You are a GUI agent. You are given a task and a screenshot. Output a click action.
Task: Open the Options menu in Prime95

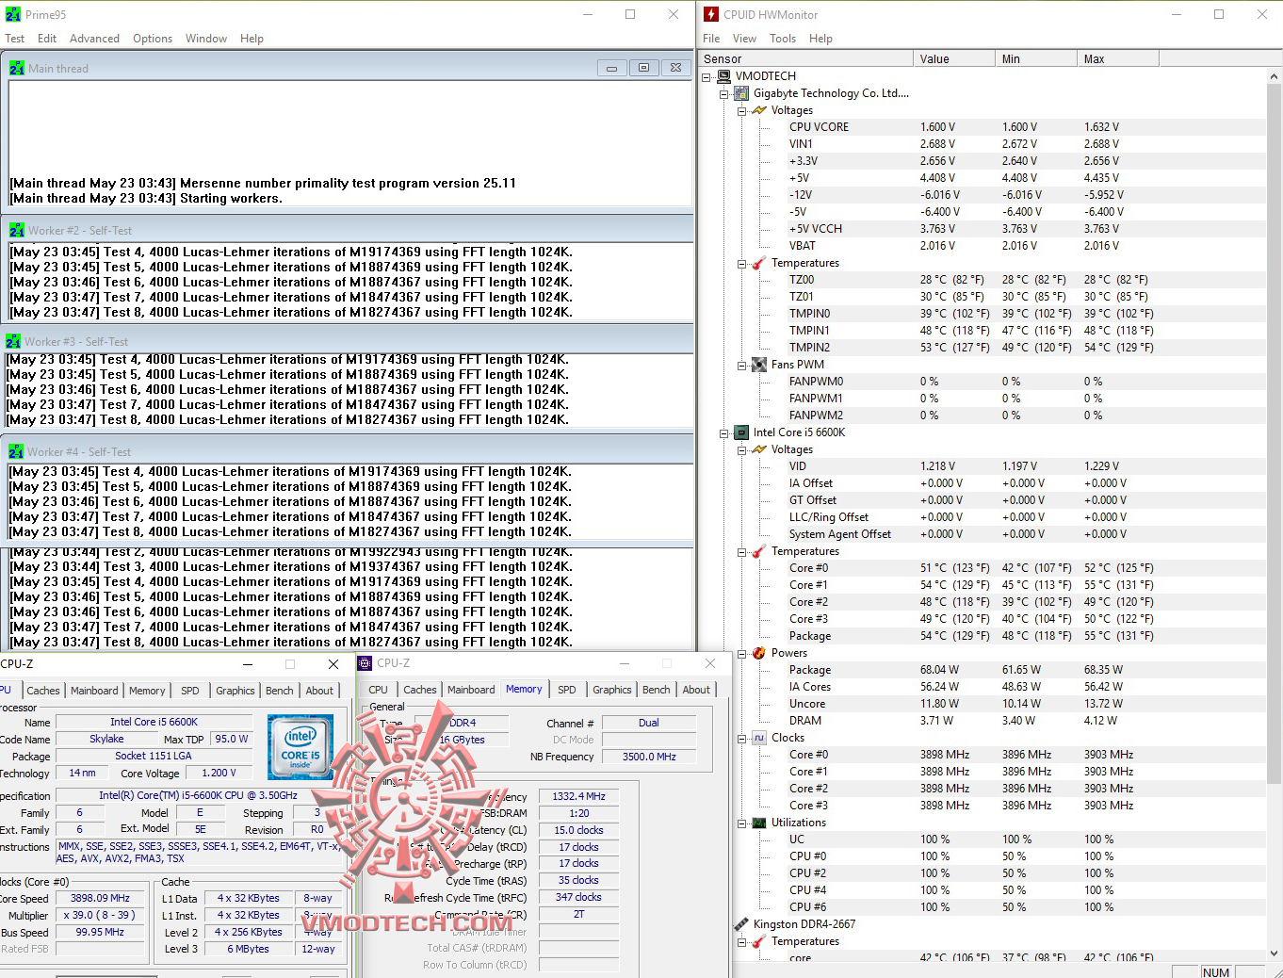click(153, 39)
